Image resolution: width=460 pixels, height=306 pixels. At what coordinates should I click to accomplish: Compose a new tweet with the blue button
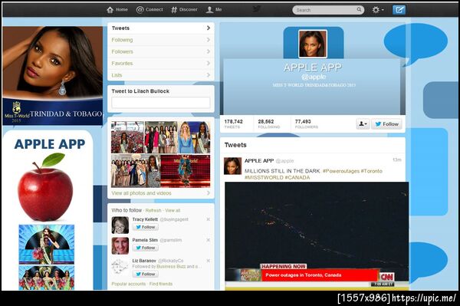[399, 10]
